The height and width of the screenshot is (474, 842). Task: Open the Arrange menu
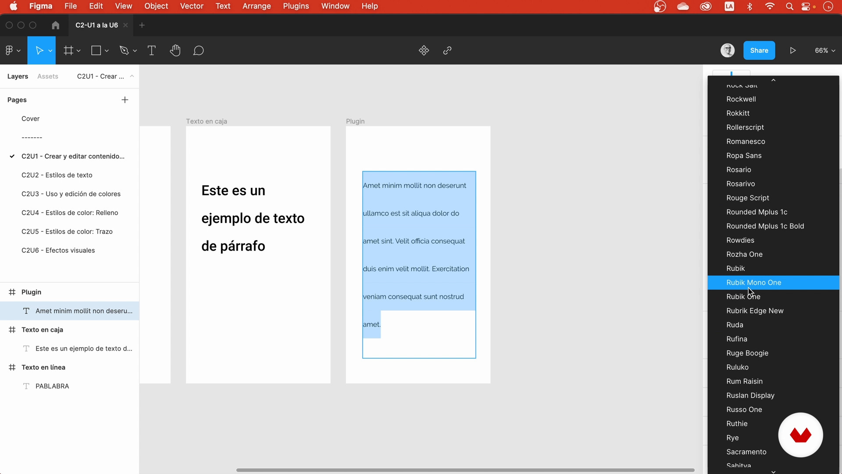(257, 6)
